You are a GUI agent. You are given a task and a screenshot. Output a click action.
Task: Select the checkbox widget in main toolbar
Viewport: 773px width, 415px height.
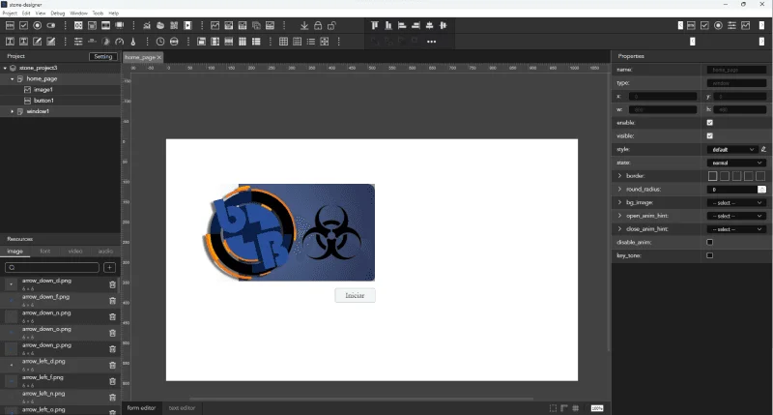pos(23,26)
